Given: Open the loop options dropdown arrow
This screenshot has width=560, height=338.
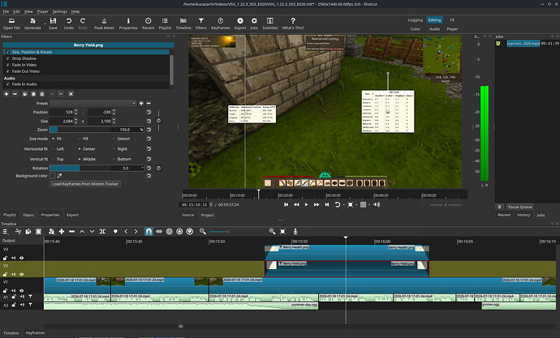Looking at the screenshot, I should point(343,204).
